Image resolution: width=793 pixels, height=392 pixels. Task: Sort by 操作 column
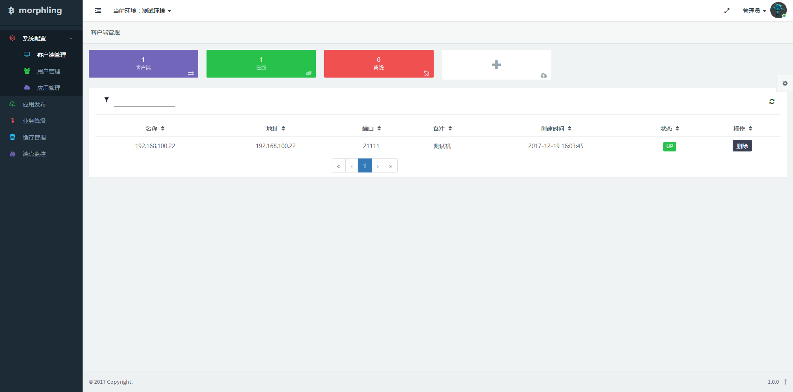click(x=743, y=129)
